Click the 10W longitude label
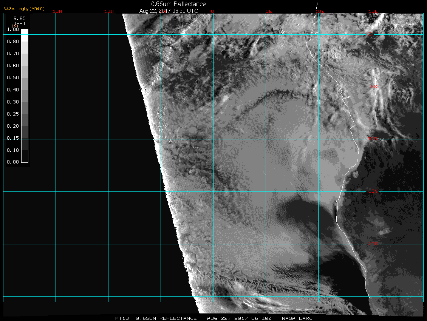427x321 pixels. [109, 11]
